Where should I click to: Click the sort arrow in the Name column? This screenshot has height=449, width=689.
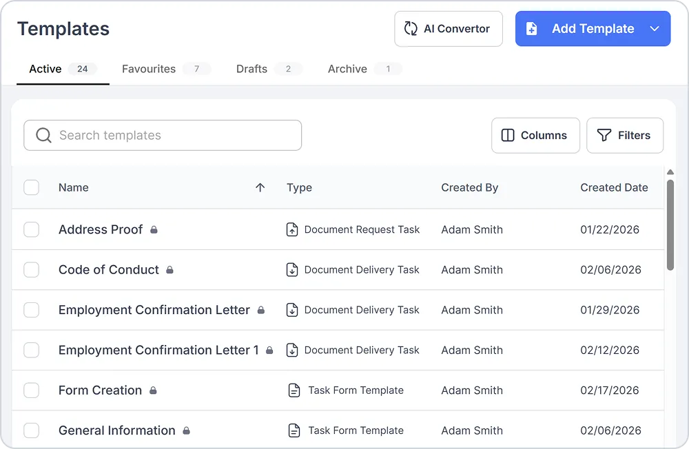[260, 187]
